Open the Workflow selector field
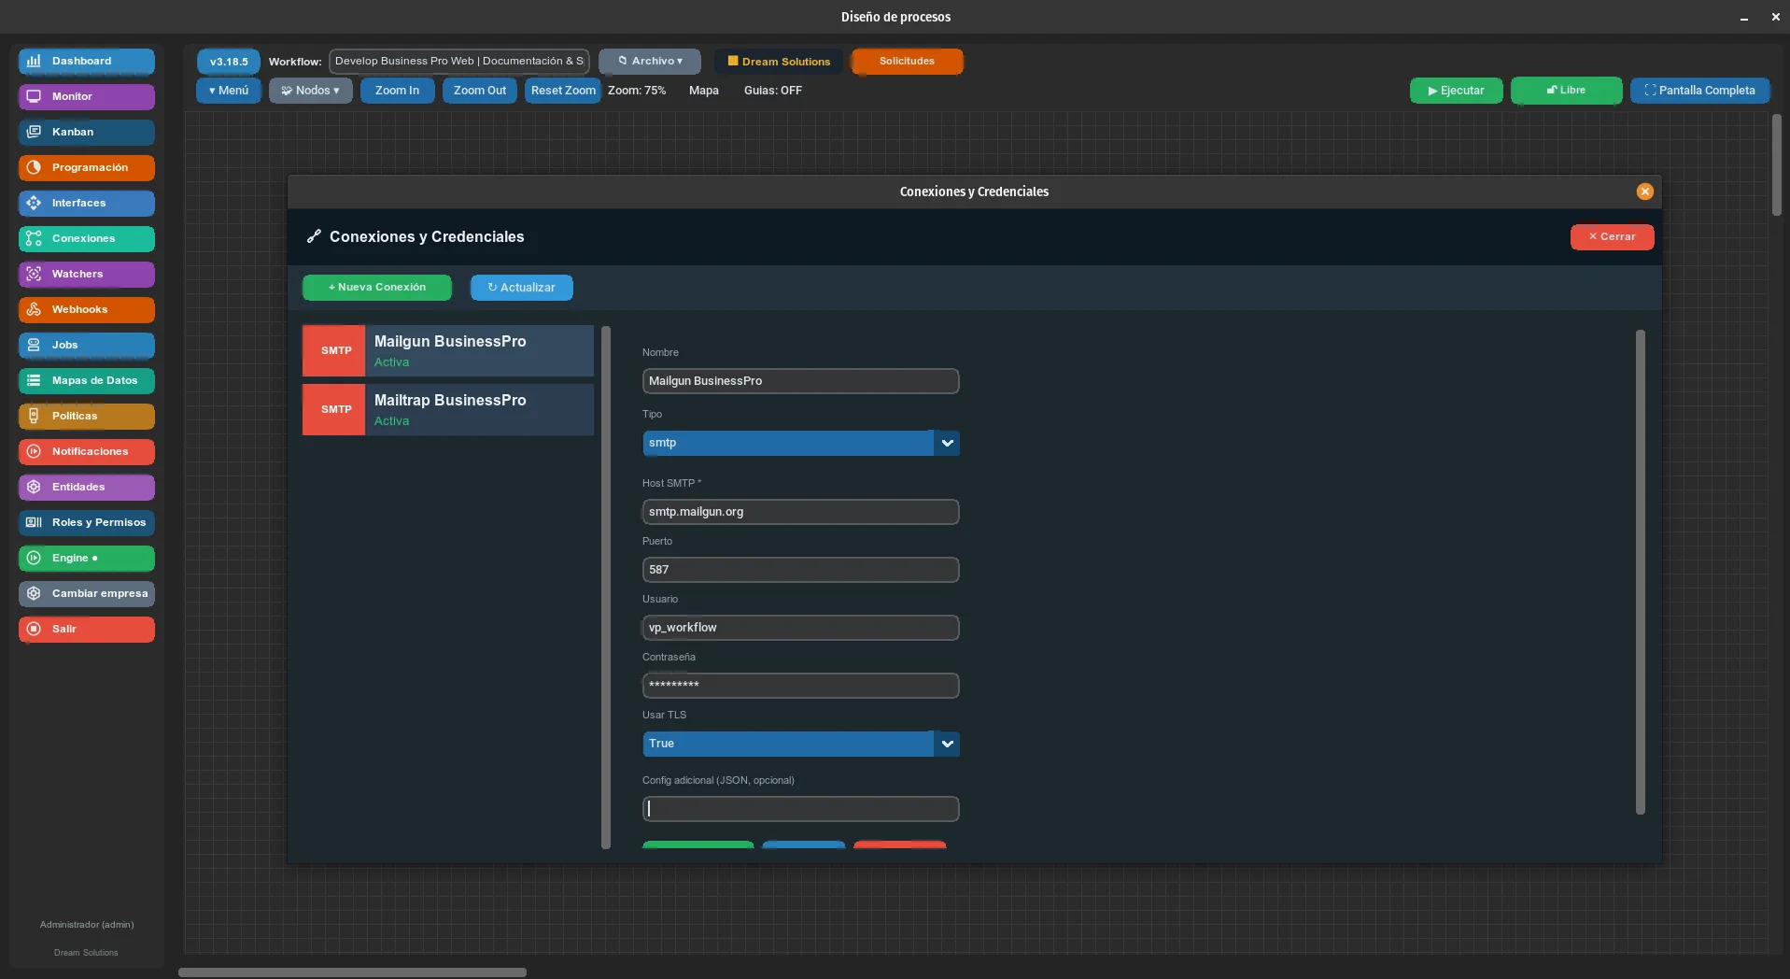The width and height of the screenshot is (1790, 979). coord(458,61)
